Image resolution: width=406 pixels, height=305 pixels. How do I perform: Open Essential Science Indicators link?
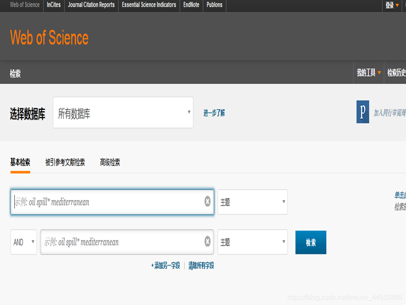tap(149, 5)
